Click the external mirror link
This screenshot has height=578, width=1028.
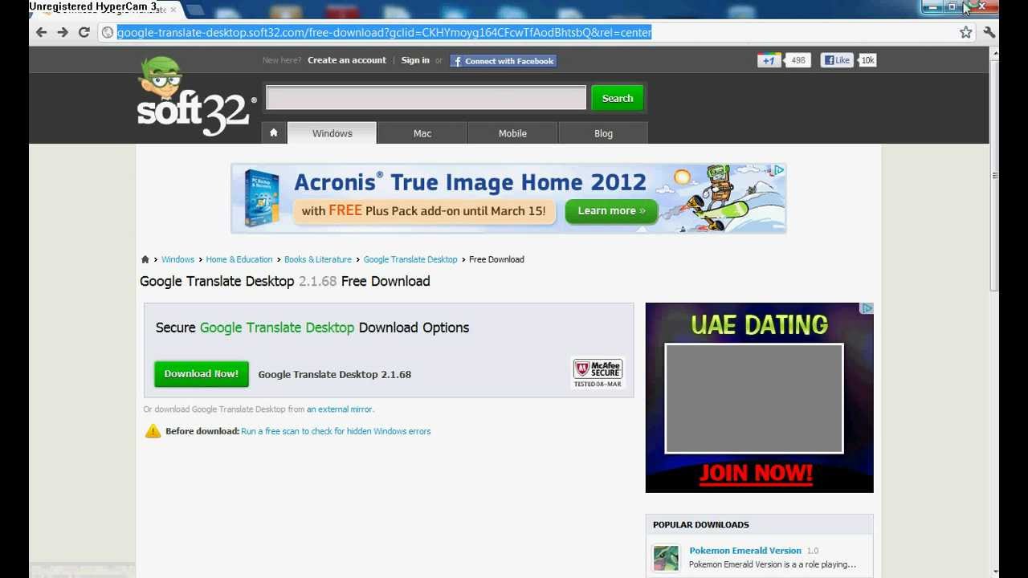(x=339, y=409)
